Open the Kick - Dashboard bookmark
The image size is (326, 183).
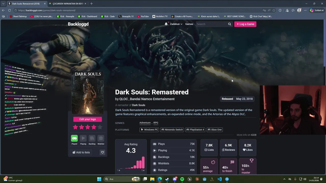click(88, 16)
